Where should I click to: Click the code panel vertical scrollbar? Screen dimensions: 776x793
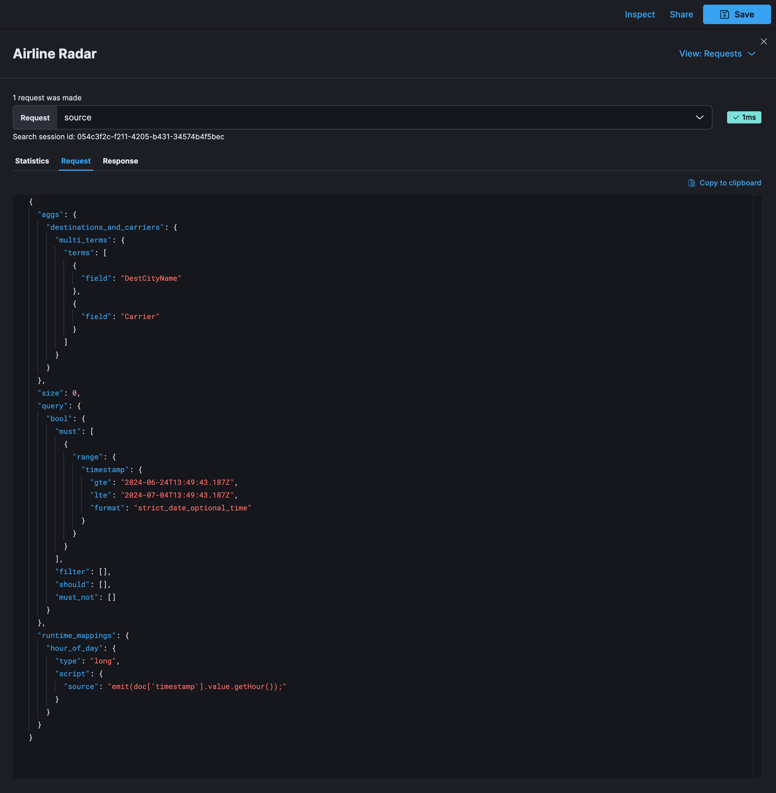pos(757,486)
